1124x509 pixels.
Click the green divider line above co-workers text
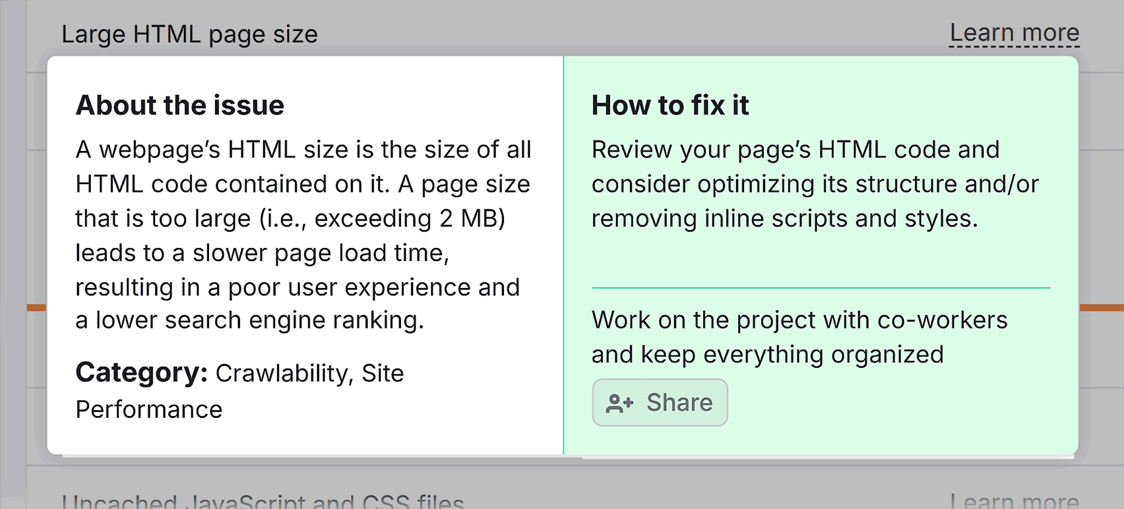[821, 288]
